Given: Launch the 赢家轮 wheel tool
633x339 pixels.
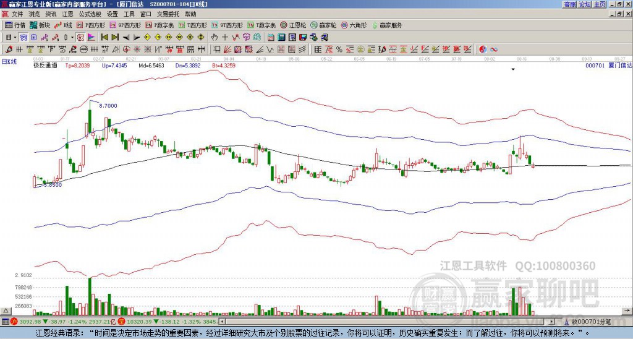Looking at the screenshot, I should pyautogui.click(x=323, y=25).
